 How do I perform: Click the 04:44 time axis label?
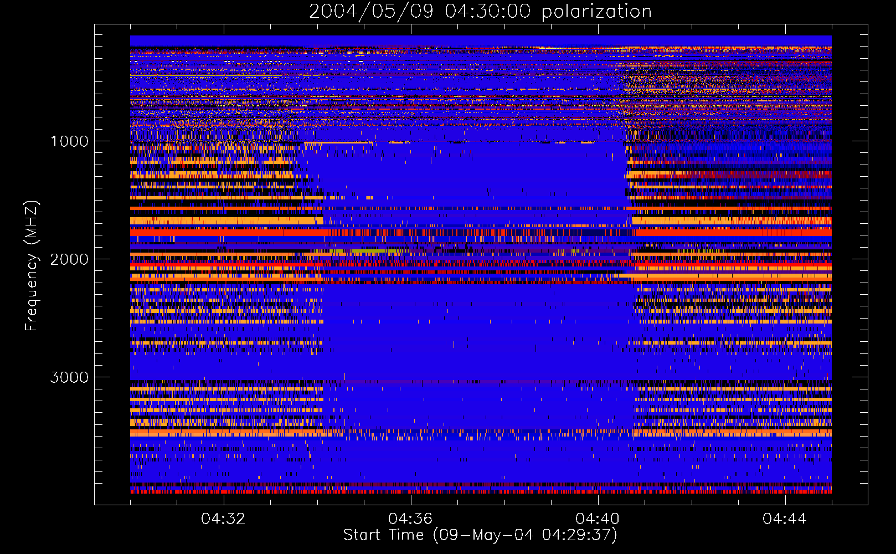[x=785, y=519]
